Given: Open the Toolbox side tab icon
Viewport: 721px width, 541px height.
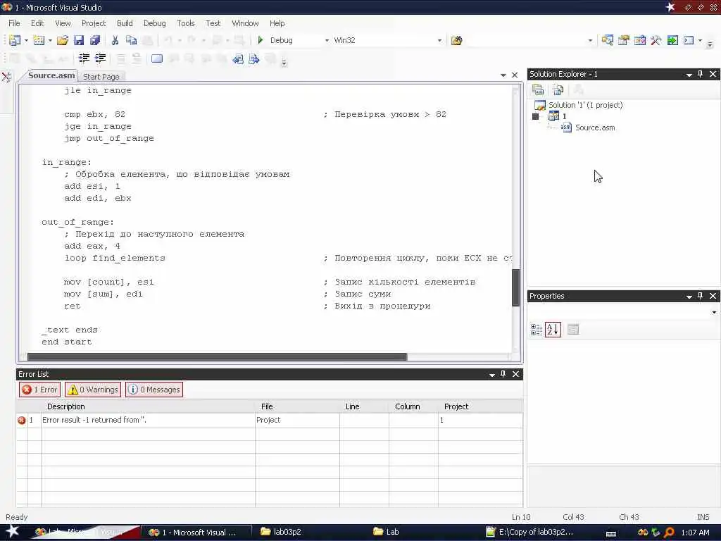Looking at the screenshot, I should point(6,77).
